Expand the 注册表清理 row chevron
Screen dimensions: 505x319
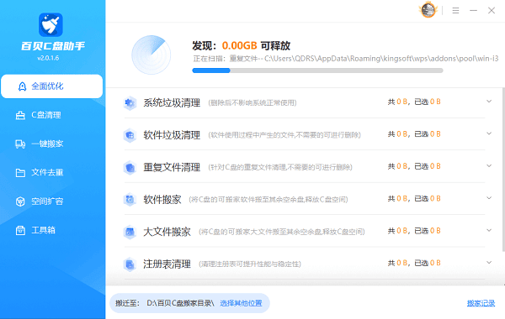point(489,263)
